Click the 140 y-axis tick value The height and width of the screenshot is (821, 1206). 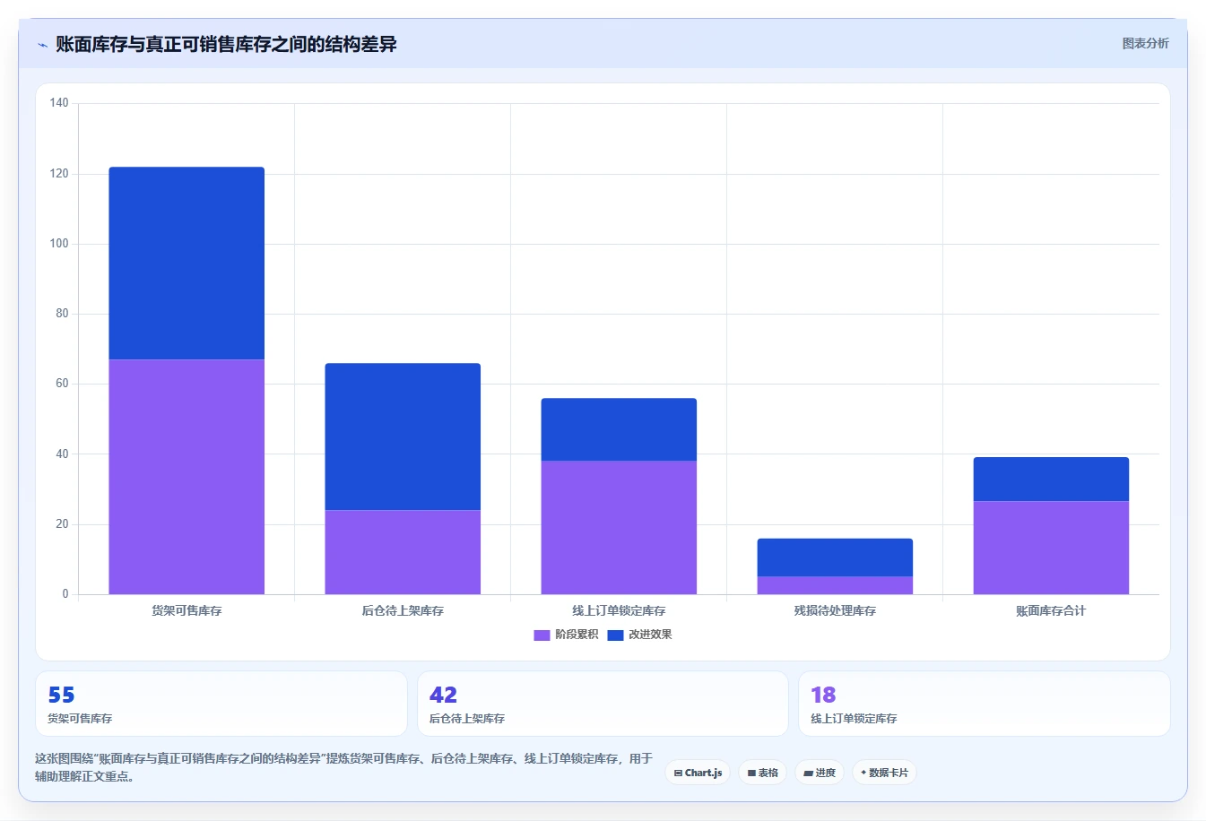point(59,103)
